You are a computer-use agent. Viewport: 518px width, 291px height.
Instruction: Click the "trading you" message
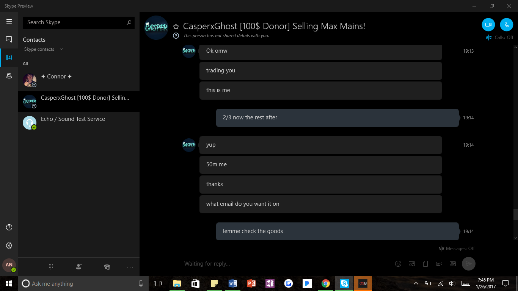pos(321,70)
